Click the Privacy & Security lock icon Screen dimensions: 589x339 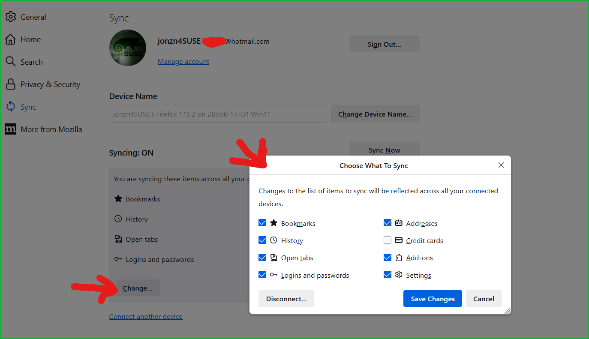(x=10, y=84)
